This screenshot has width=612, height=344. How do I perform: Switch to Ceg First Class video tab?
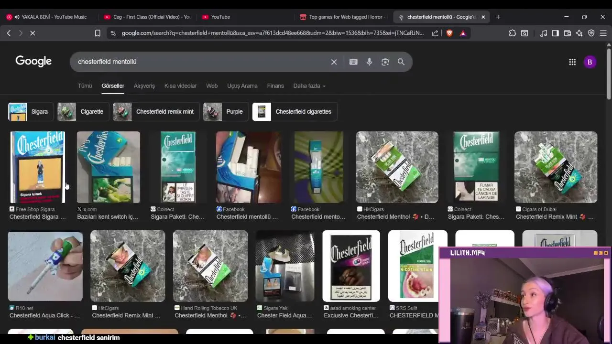pyautogui.click(x=147, y=17)
